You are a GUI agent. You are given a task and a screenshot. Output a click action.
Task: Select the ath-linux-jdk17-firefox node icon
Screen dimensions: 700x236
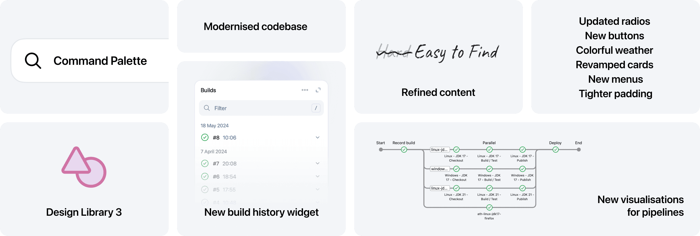[489, 208]
